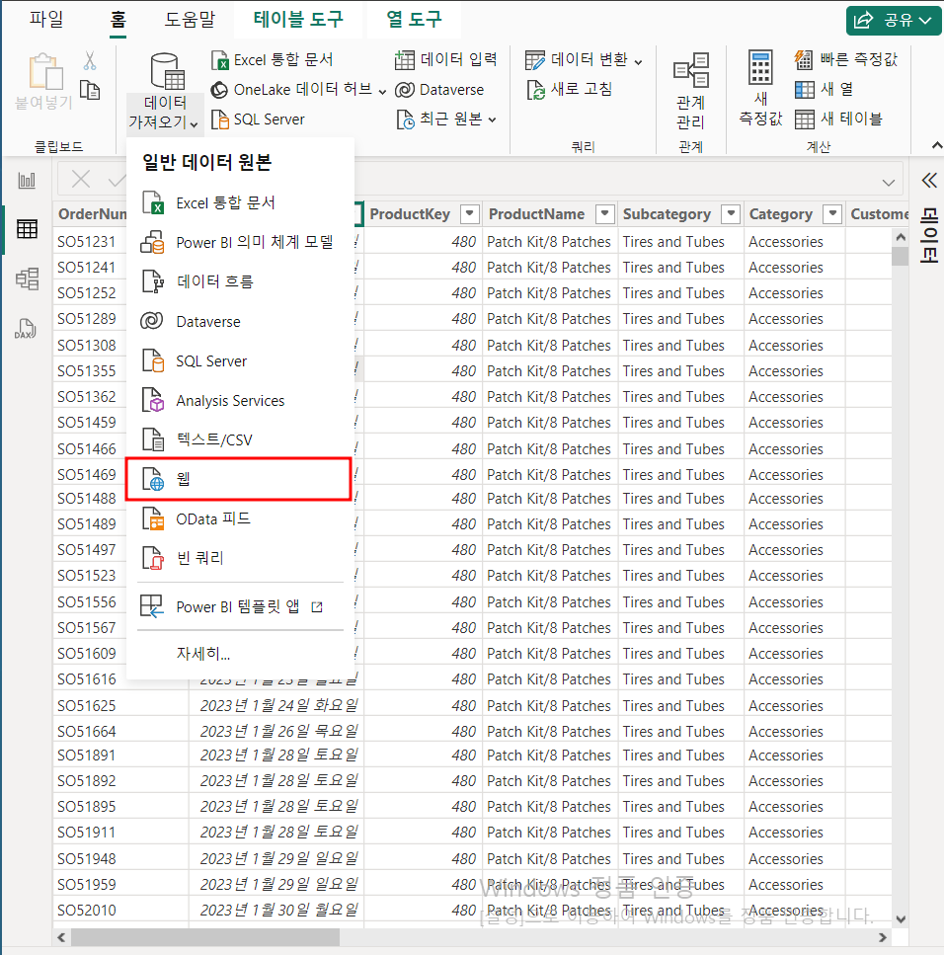
Task: Expand the 데이터 pane with double chevron
Action: click(929, 181)
